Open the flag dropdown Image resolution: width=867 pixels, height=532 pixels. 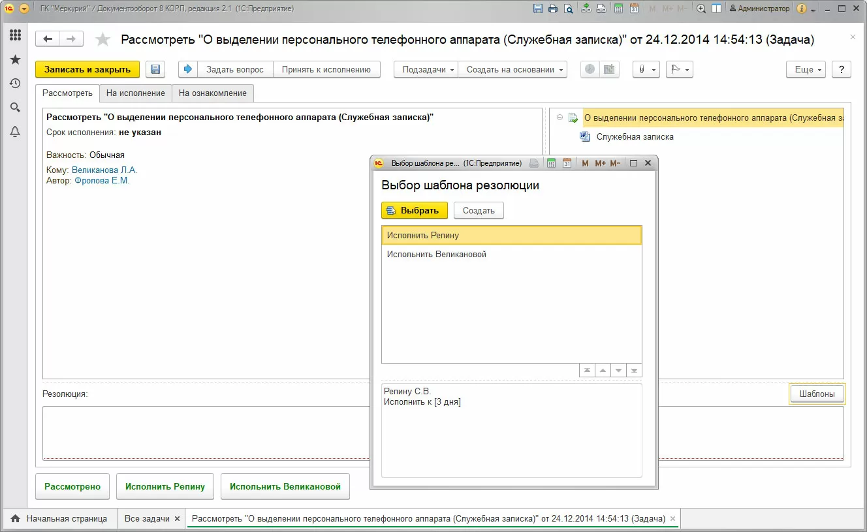[x=679, y=69]
